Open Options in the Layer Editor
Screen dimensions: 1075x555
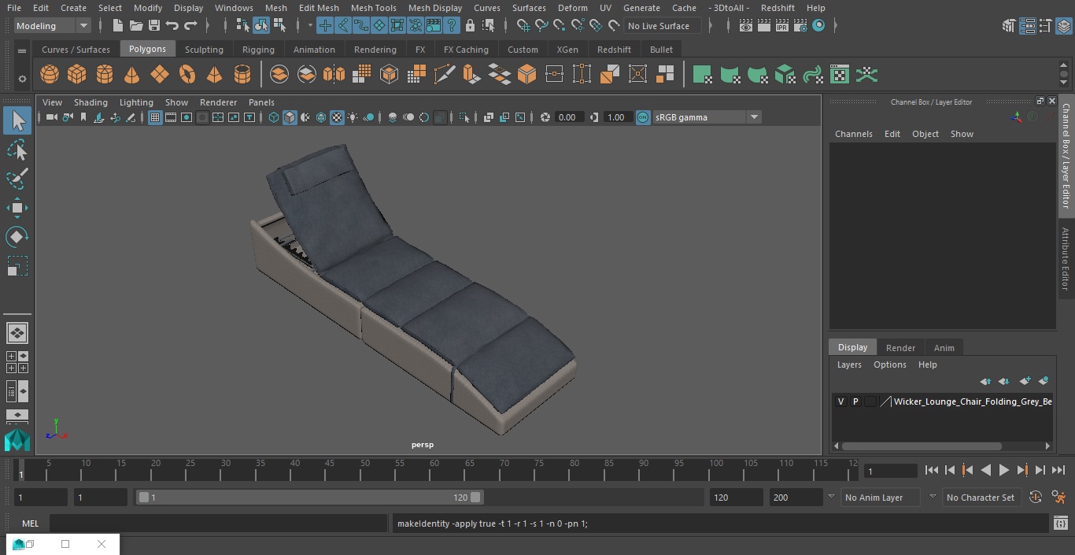click(x=890, y=364)
